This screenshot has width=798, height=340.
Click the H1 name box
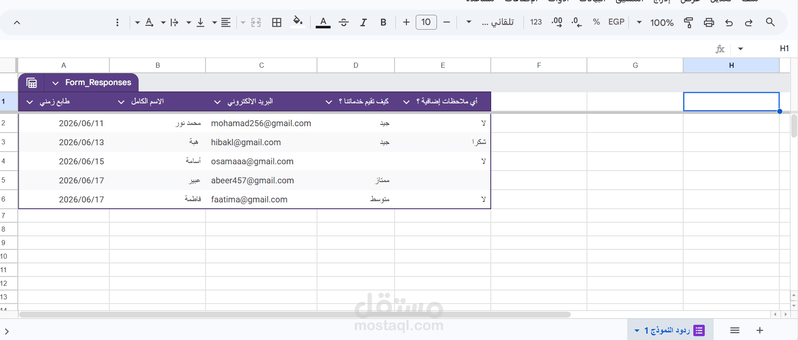click(x=784, y=48)
